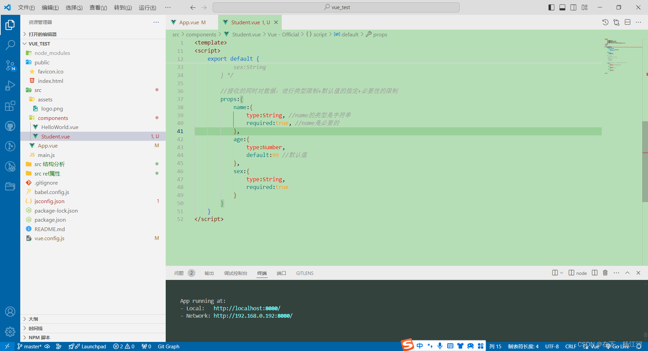The height and width of the screenshot is (351, 648).
Task: Open the 选择 menu
Action: [74, 7]
